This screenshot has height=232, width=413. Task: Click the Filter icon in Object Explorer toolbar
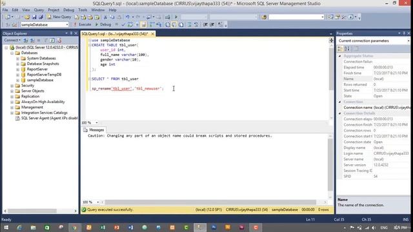46,40
